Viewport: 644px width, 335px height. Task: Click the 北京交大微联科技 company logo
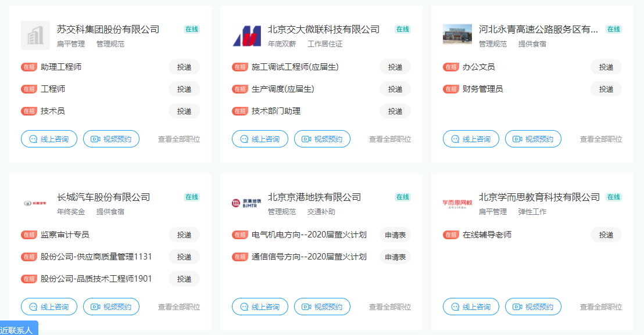[x=246, y=35]
